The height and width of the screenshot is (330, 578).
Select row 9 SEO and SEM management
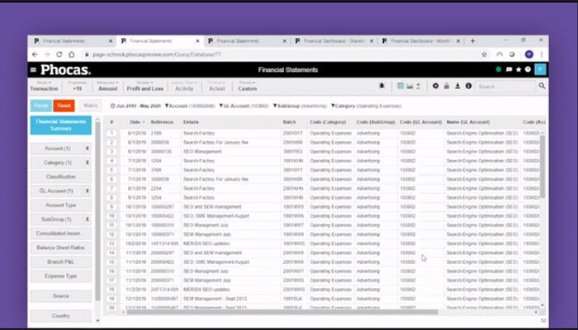coord(325,206)
